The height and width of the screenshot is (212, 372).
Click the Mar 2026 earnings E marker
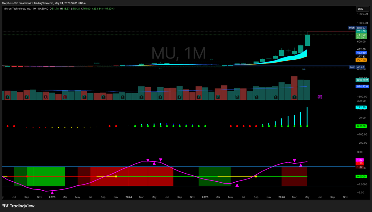tap(294, 97)
